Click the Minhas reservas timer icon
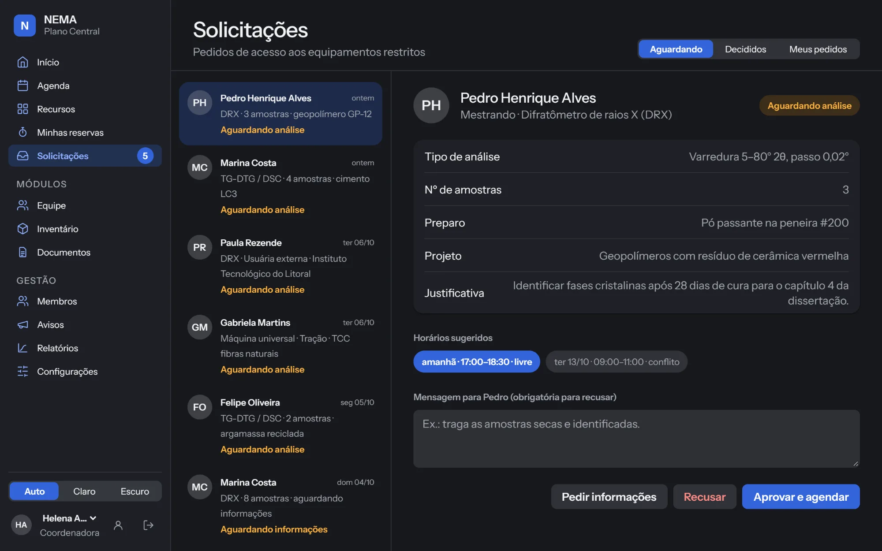882x551 pixels. click(22, 132)
